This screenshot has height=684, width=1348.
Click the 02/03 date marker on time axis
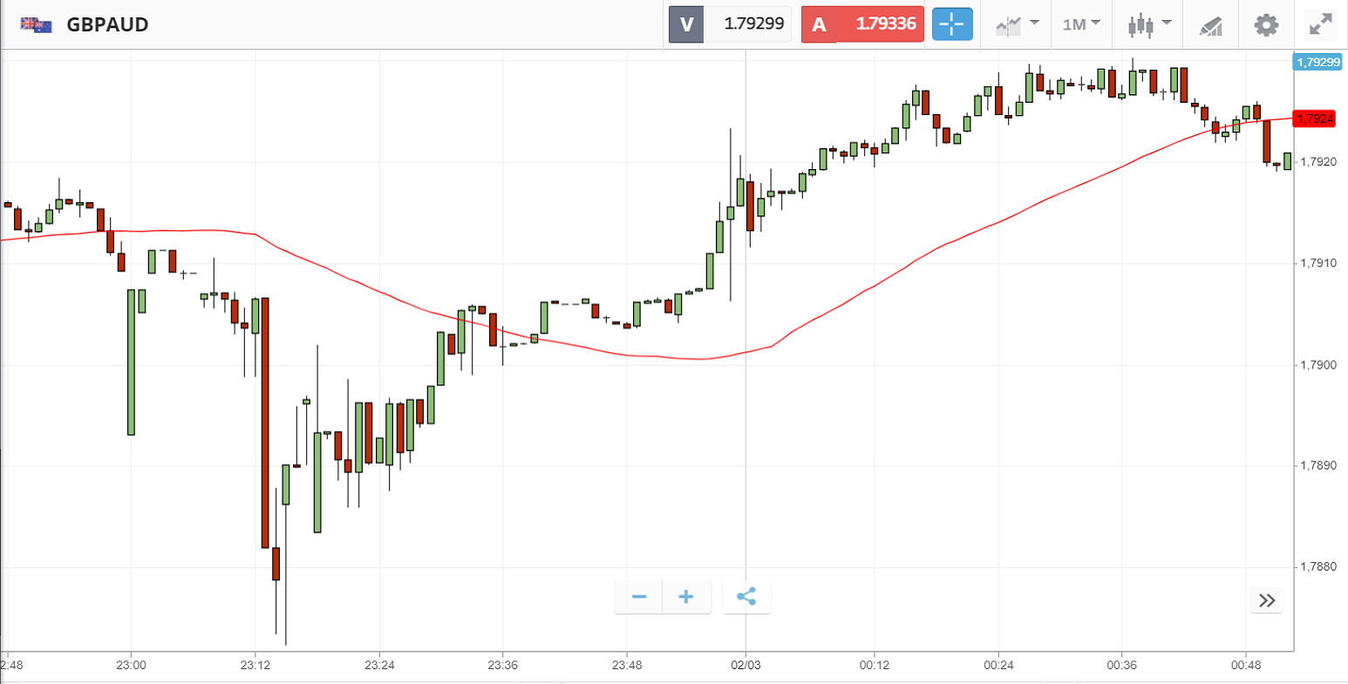(x=745, y=665)
